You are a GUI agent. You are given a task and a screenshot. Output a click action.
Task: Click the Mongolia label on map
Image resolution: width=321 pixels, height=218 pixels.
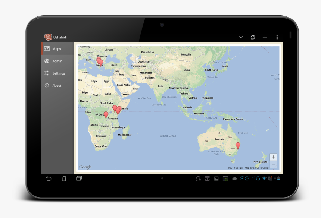pos(186,54)
